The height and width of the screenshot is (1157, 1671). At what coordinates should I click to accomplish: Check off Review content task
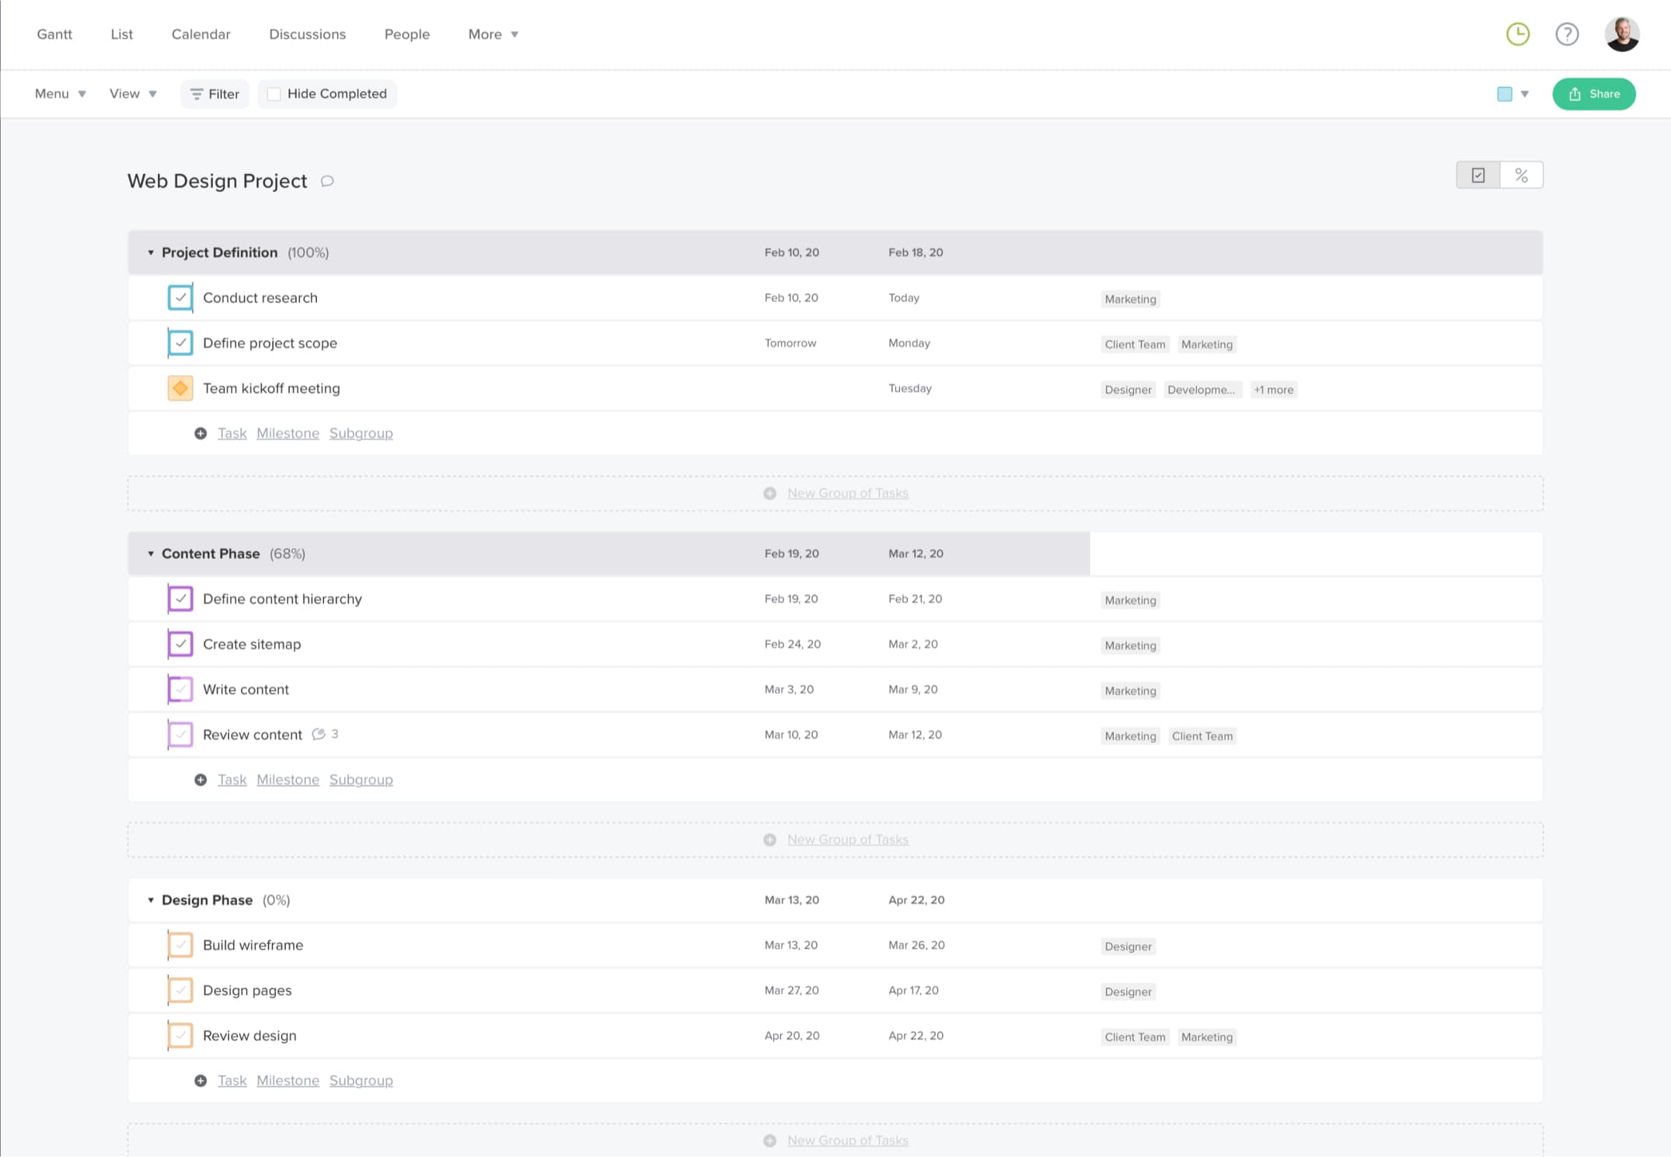click(180, 734)
